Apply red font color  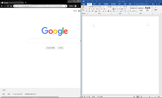pyautogui.click(x=96, y=11)
